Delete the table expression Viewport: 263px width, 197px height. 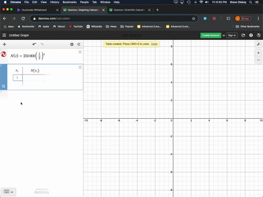click(80, 67)
